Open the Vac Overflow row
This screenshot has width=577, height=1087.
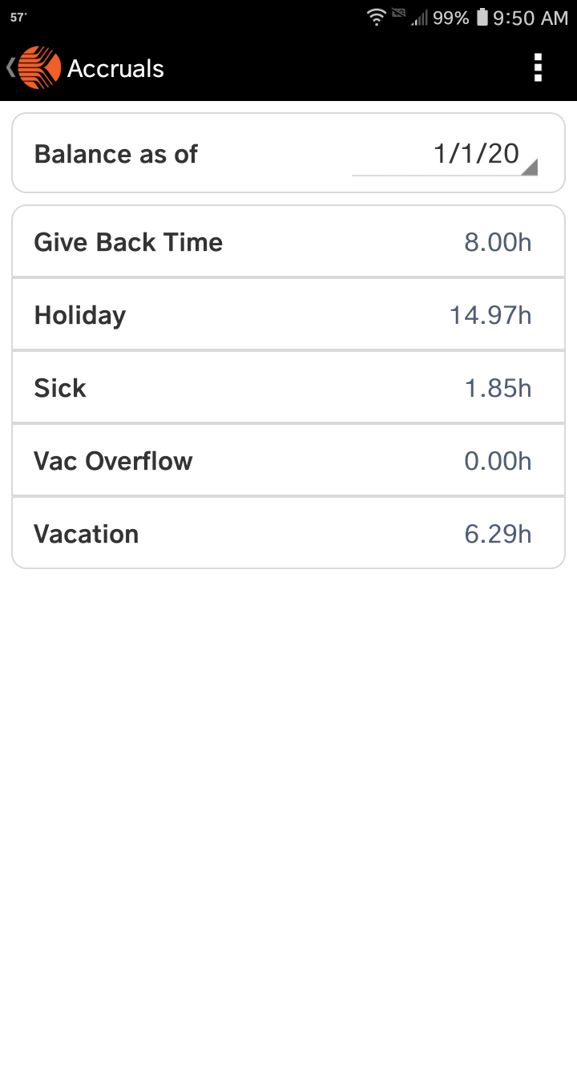click(x=288, y=461)
